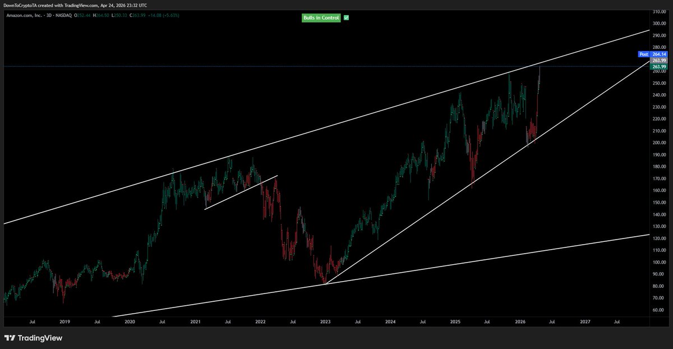
Task: Click the 2027 label on time axis
Action: click(x=585, y=322)
